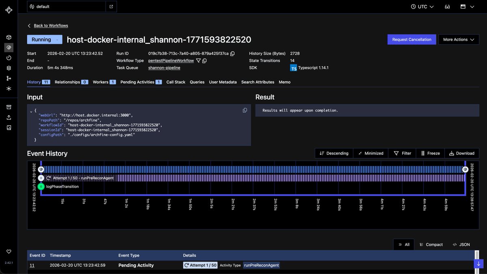
Task: Click the Filter button in Event History
Action: point(402,153)
